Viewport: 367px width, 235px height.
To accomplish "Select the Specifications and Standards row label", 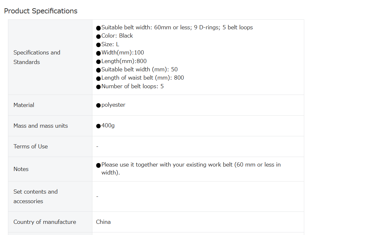I will click(37, 57).
